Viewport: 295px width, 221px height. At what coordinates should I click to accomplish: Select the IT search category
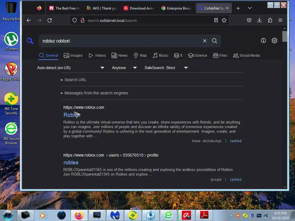point(178,56)
